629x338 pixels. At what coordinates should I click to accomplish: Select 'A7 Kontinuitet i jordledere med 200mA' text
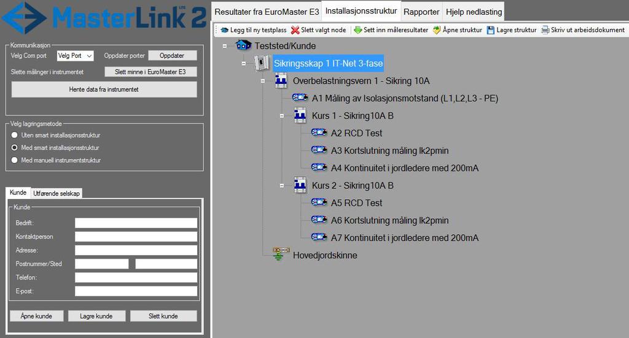click(405, 238)
